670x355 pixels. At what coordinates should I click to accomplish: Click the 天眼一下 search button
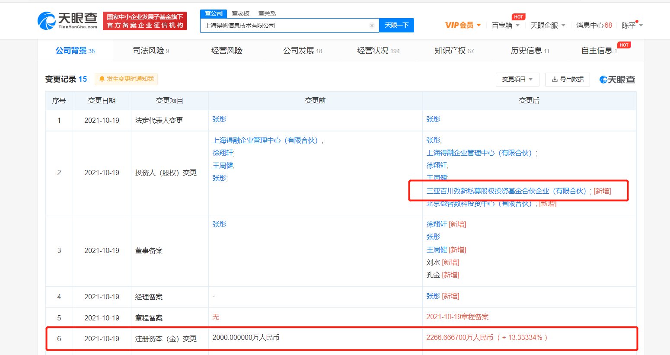(x=396, y=26)
